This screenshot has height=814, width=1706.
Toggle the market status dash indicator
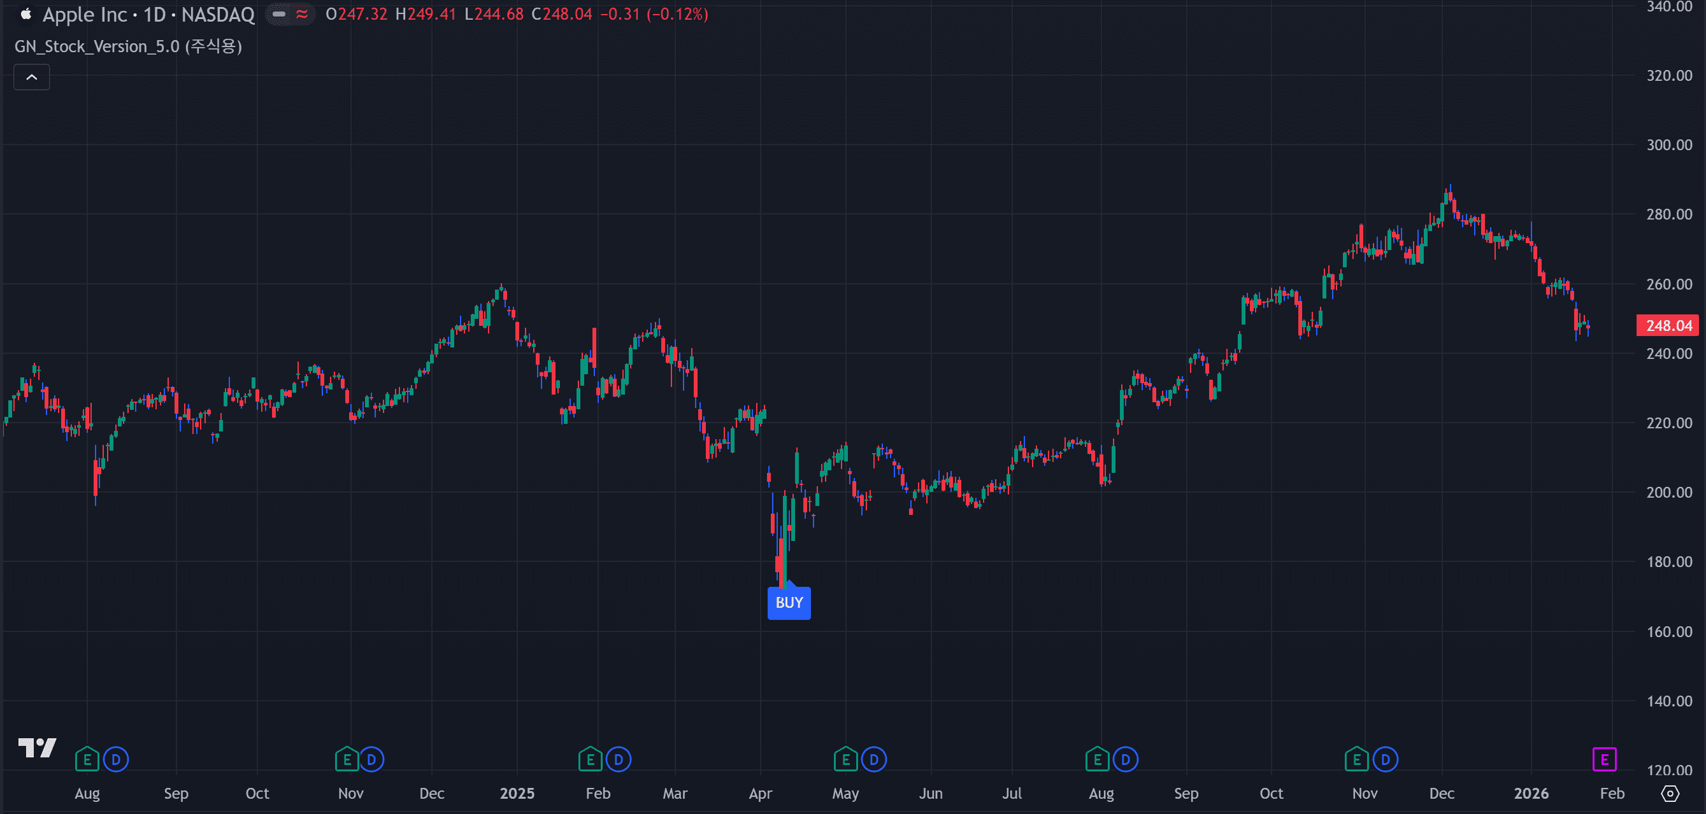point(279,14)
